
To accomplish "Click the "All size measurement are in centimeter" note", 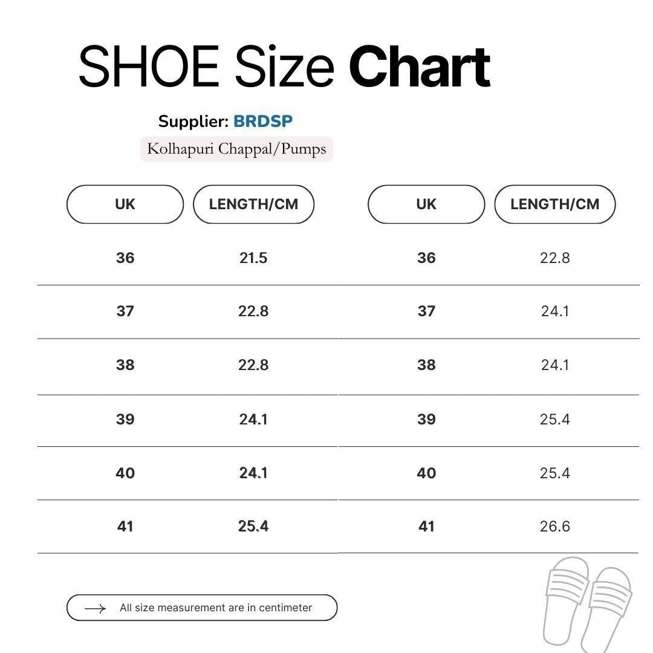I will (216, 608).
